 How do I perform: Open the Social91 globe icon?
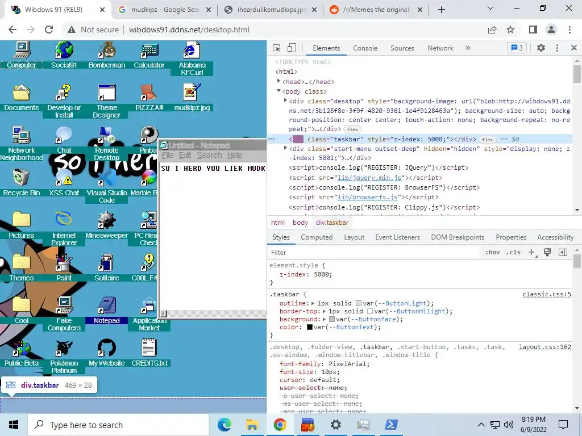pyautogui.click(x=64, y=55)
